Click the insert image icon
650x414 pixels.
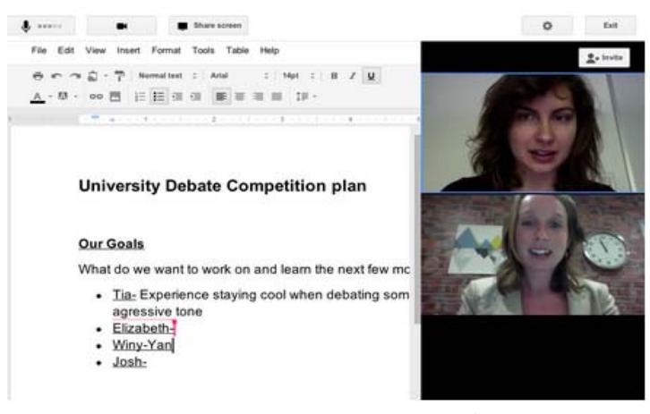115,97
